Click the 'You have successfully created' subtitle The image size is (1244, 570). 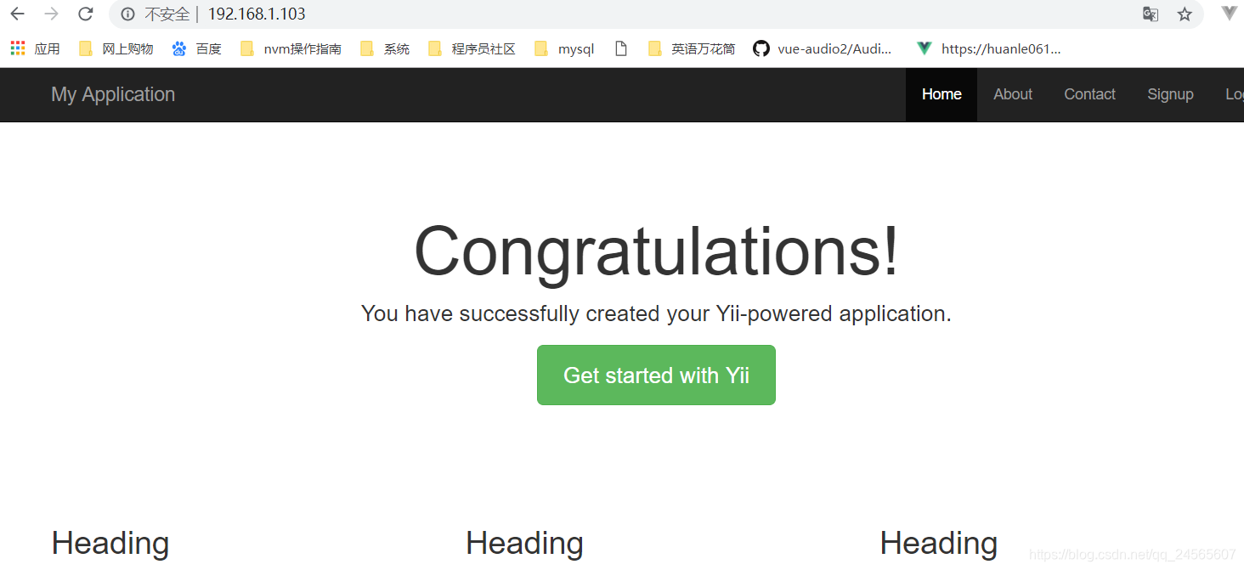[656, 313]
